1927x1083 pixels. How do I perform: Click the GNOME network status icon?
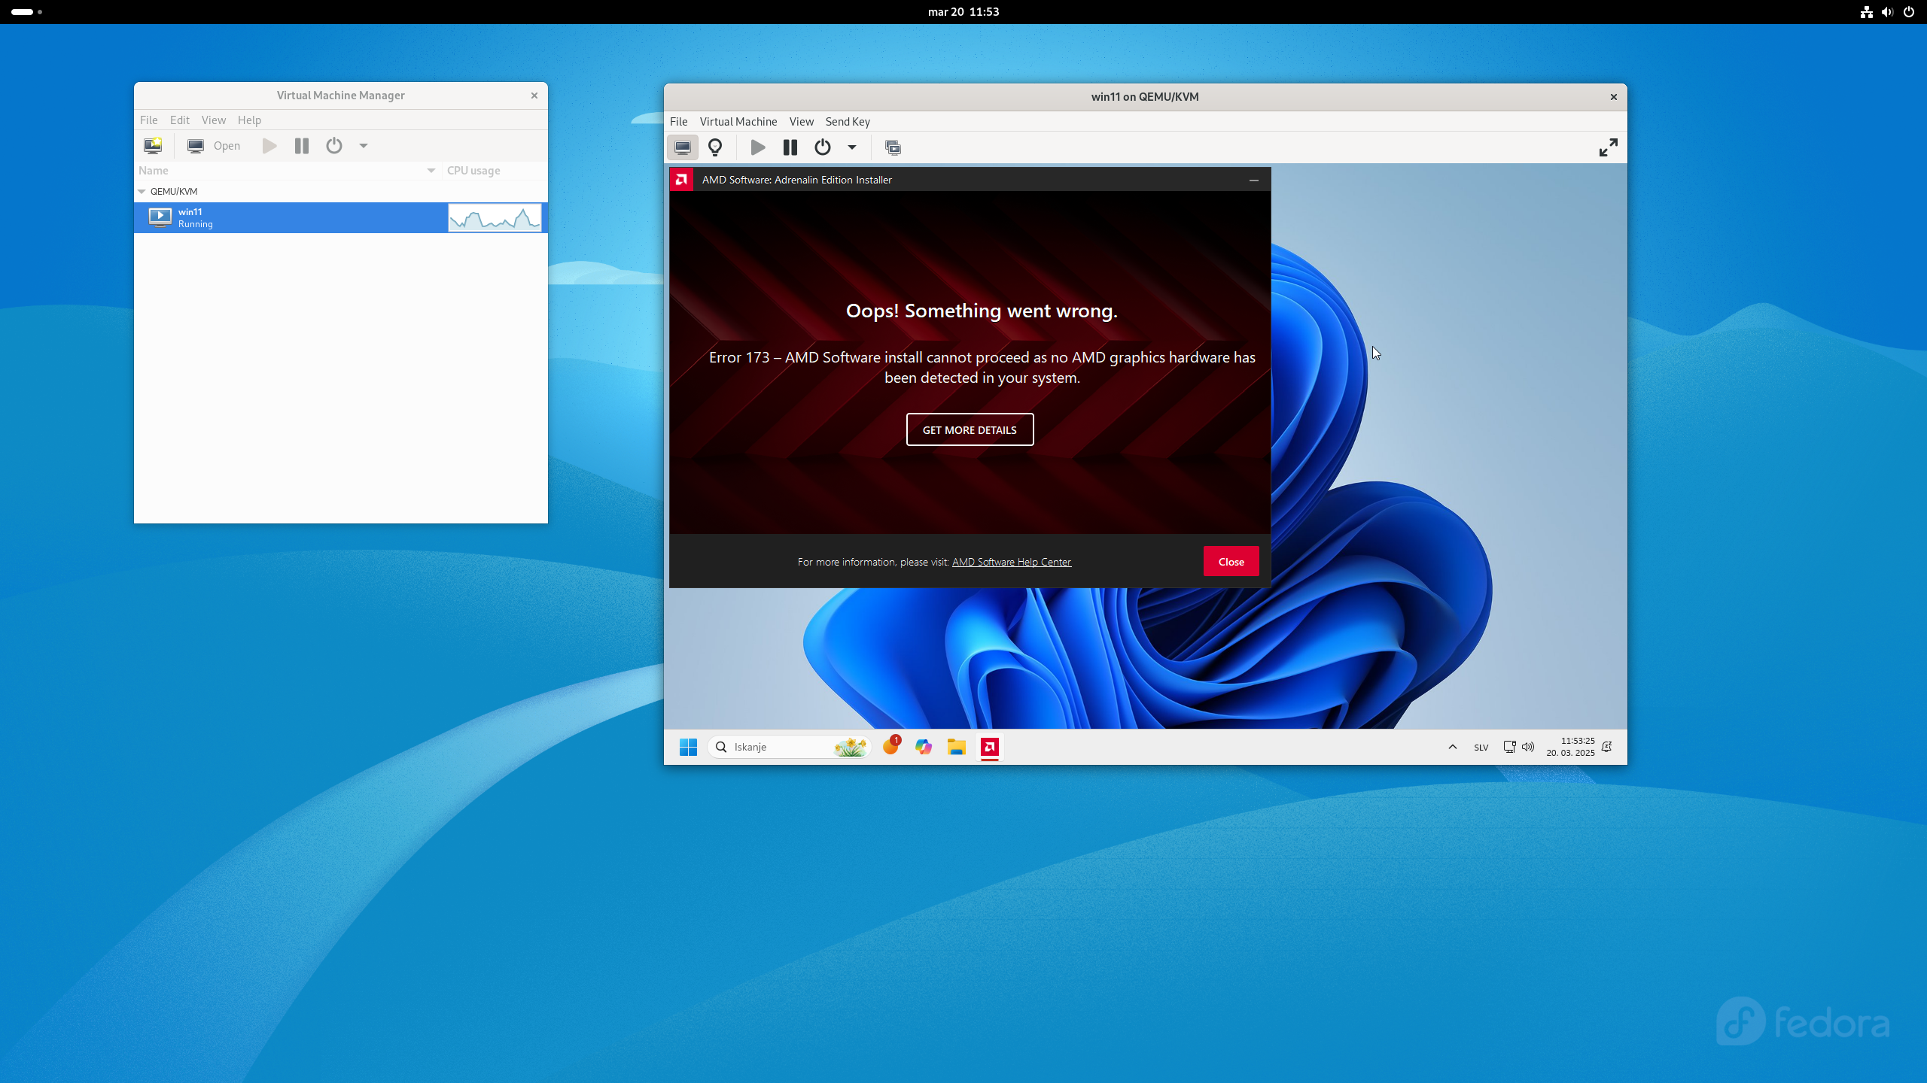(1866, 12)
